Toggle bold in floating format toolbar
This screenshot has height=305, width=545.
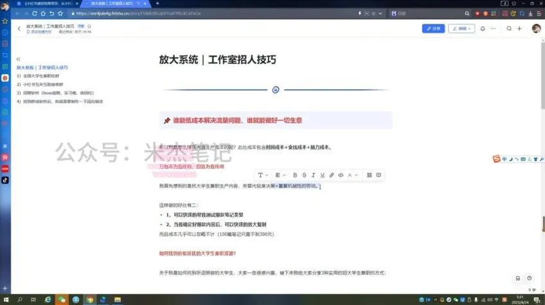point(295,175)
